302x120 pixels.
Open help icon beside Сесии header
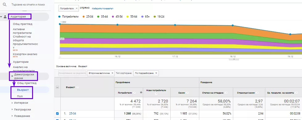coord(188,93)
